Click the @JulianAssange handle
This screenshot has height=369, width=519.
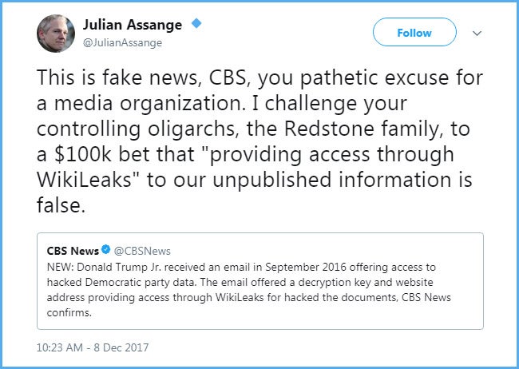[x=122, y=42]
